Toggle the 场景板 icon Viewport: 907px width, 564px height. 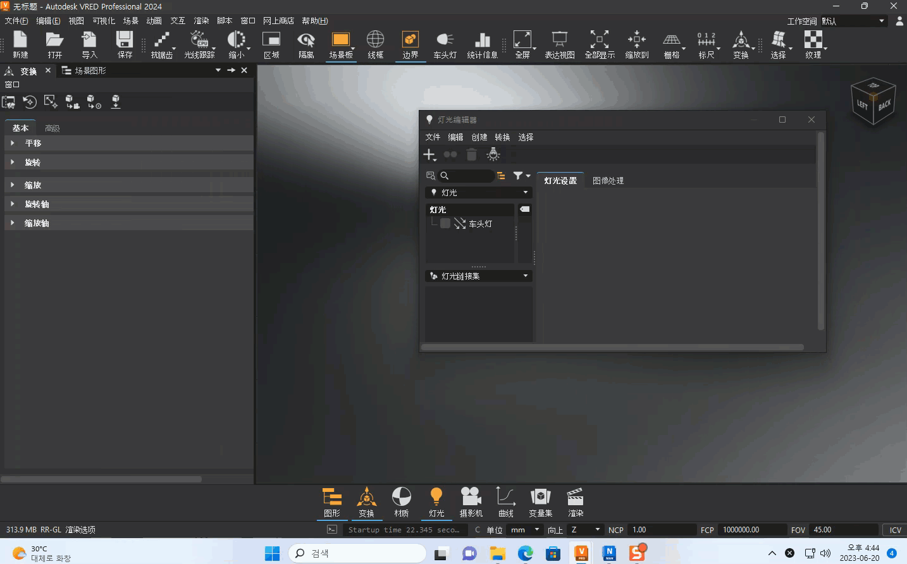[x=341, y=45]
